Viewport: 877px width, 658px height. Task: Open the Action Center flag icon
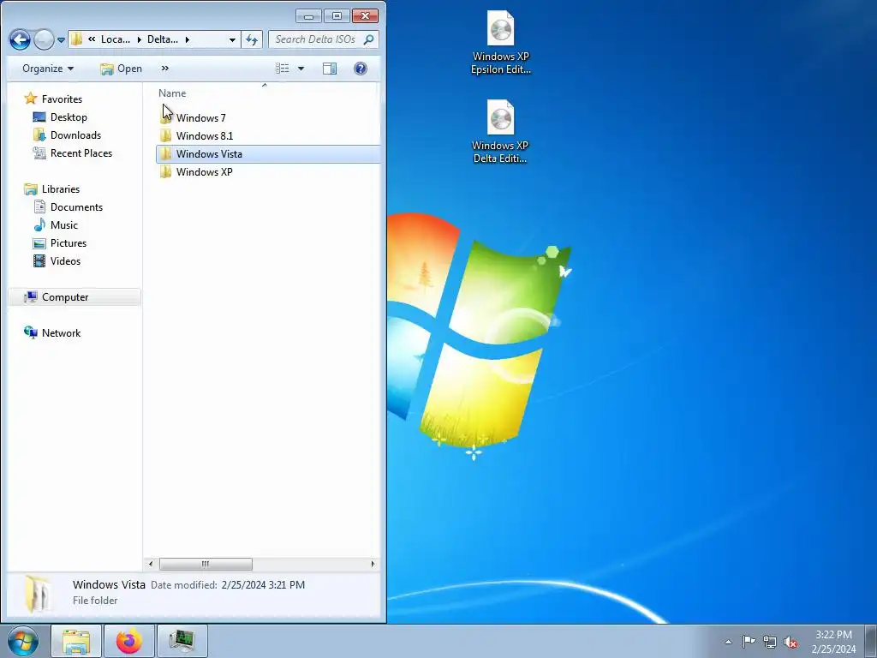click(749, 642)
